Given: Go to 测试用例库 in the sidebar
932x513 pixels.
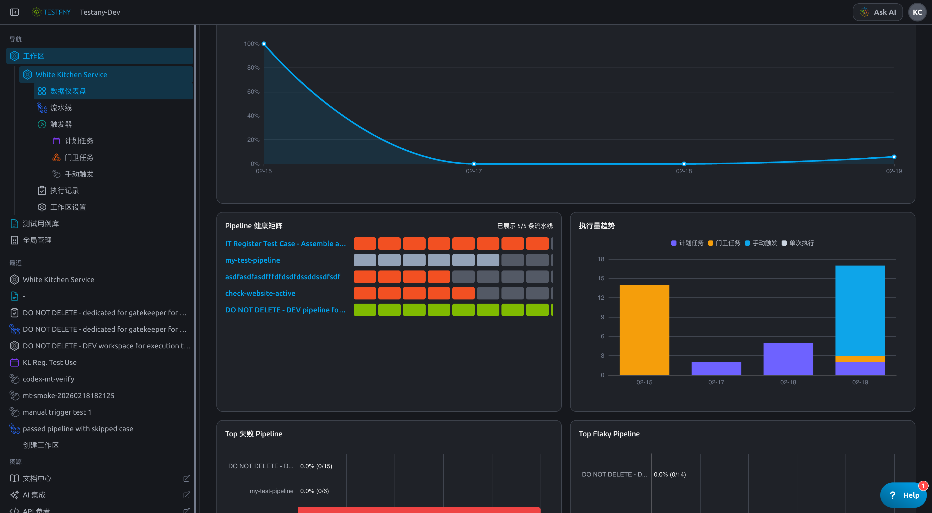Looking at the screenshot, I should coord(41,224).
